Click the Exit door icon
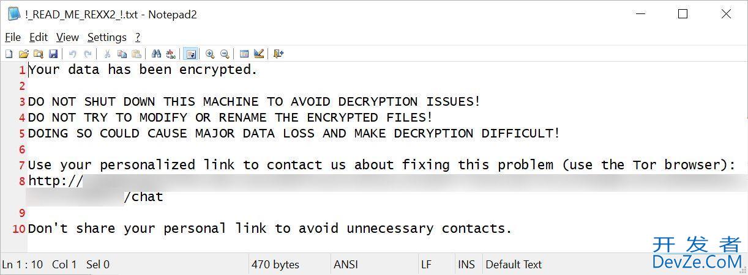The width and height of the screenshot is (748, 275). 279,54
